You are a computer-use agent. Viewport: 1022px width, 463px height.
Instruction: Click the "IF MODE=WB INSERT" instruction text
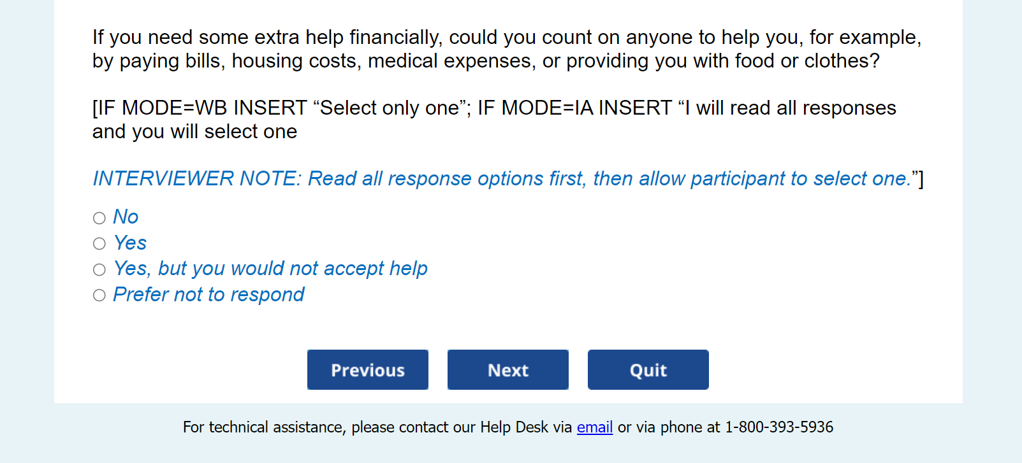(x=201, y=108)
